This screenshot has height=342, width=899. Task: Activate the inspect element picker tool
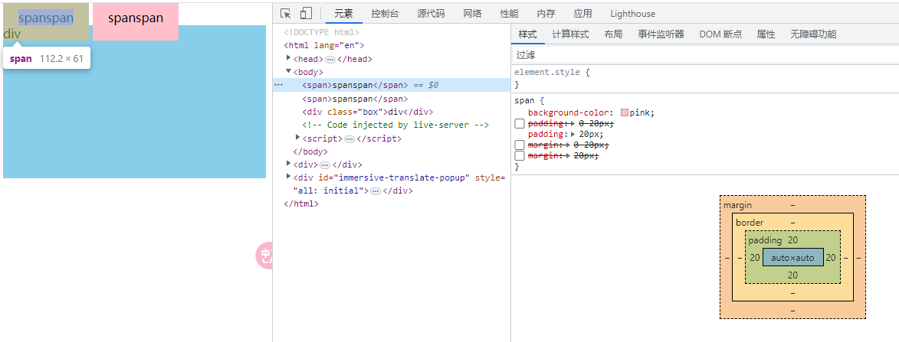click(286, 13)
